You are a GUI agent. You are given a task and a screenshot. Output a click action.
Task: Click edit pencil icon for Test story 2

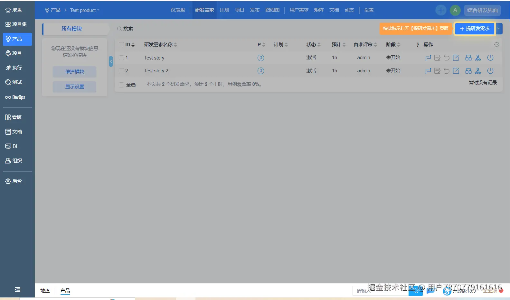(x=456, y=71)
